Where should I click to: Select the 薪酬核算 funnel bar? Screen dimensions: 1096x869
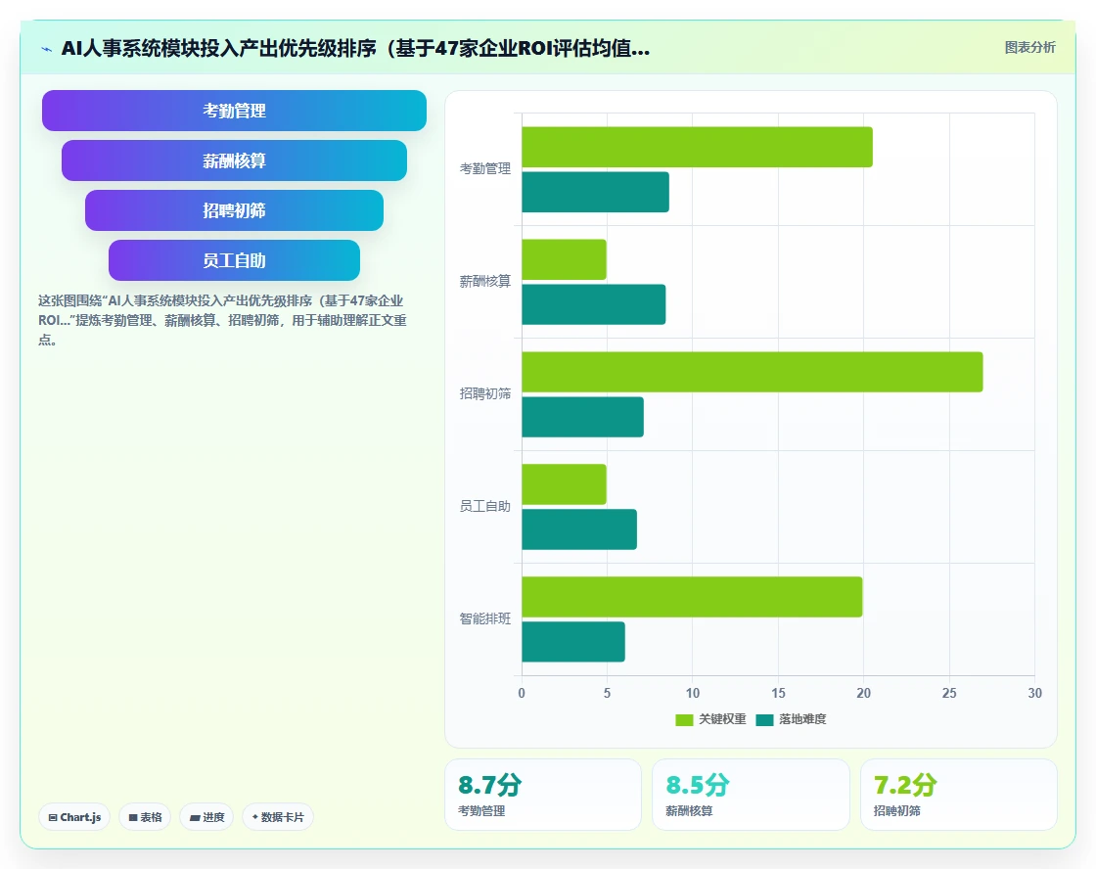[x=234, y=160]
